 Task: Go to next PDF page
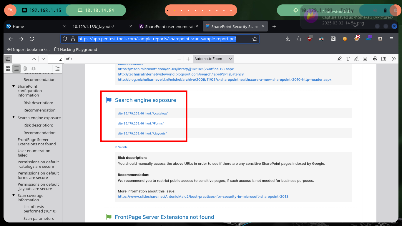pyautogui.click(x=43, y=59)
